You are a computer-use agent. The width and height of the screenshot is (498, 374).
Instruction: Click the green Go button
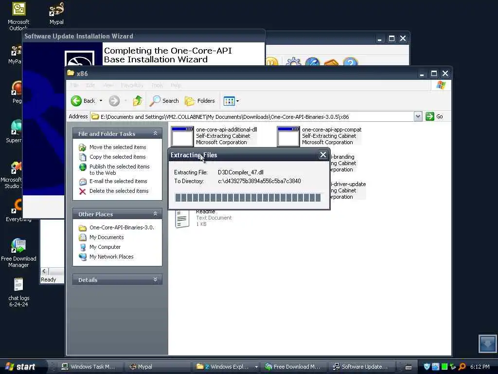click(x=434, y=116)
